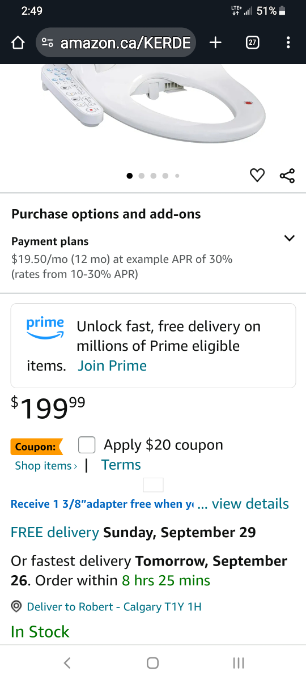Open the tab switcher showing 27 tabs
The height and width of the screenshot is (680, 306).
click(x=252, y=42)
